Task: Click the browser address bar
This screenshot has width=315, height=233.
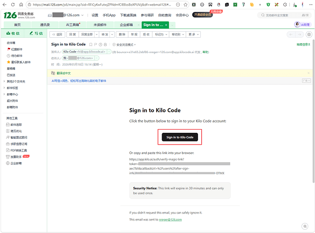Action: coord(102,5)
